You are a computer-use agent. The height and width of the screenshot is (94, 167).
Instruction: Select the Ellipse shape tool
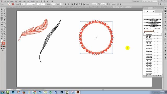tap(2, 18)
